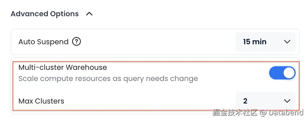Click the Advanced Options heading text
308x121 pixels.
(45, 14)
